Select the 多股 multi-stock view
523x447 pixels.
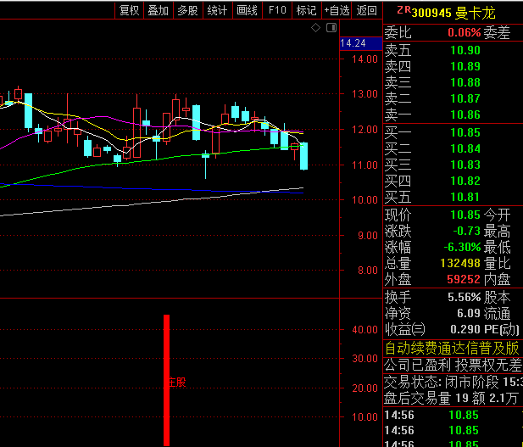188,10
